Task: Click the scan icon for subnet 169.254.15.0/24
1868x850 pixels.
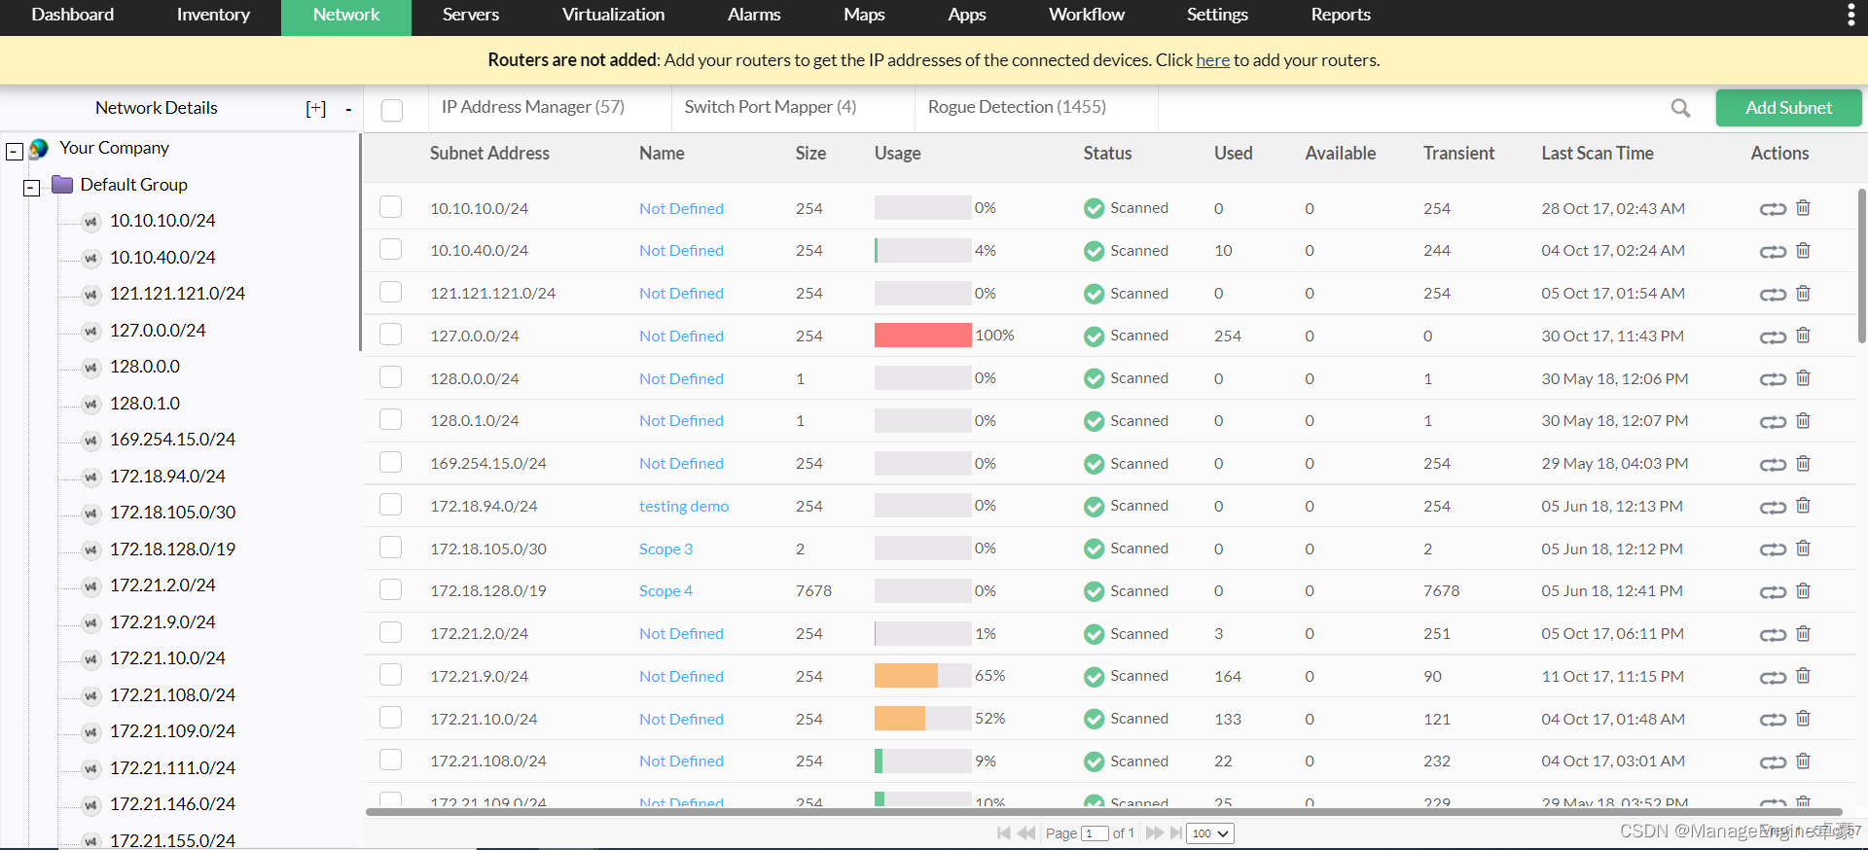Action: pos(1773,465)
